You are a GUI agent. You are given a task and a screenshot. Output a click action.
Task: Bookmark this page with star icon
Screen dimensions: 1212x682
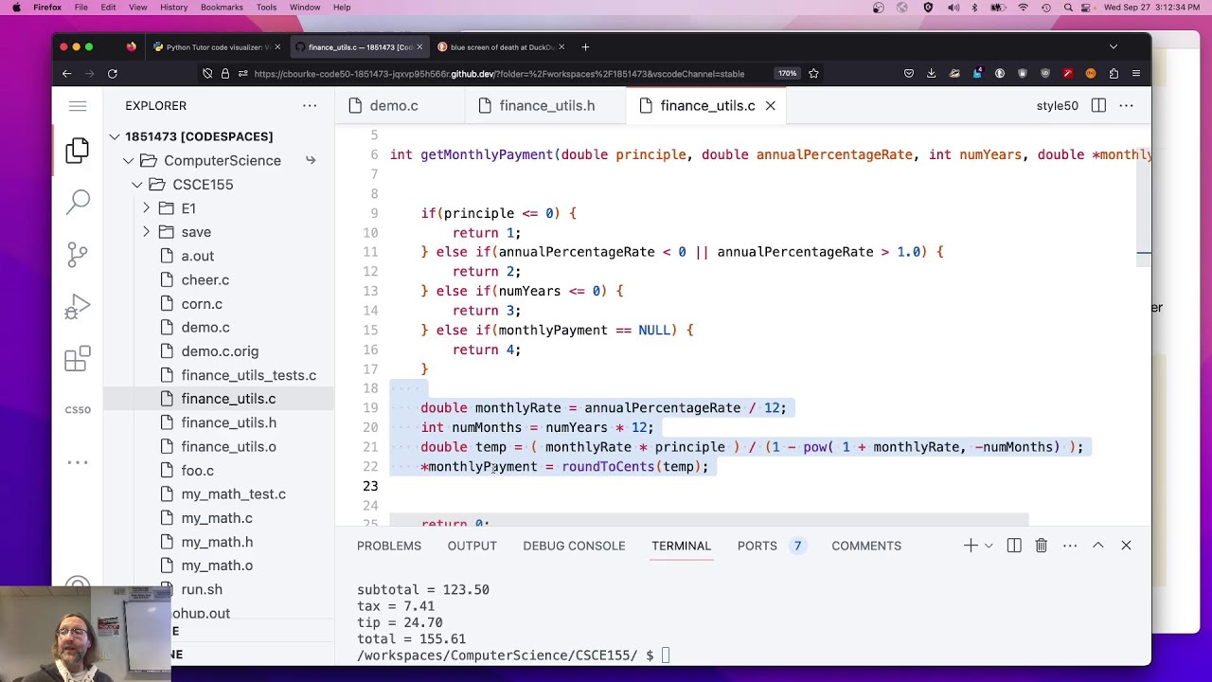[813, 74]
